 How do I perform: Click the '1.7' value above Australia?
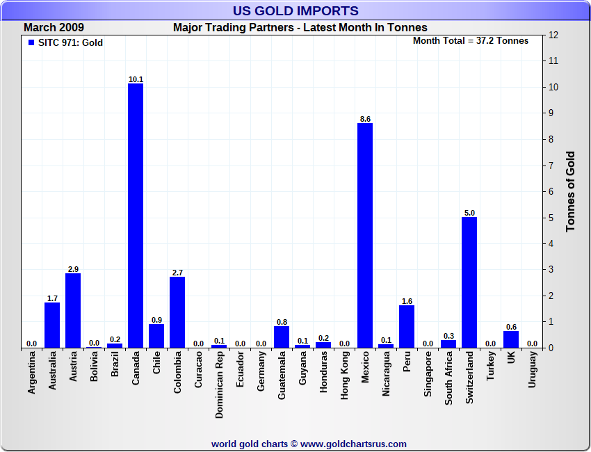click(52, 298)
